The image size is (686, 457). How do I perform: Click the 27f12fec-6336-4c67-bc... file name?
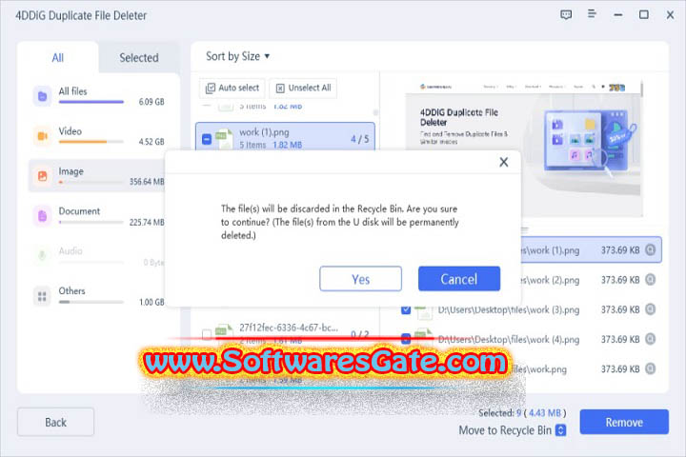point(289,328)
